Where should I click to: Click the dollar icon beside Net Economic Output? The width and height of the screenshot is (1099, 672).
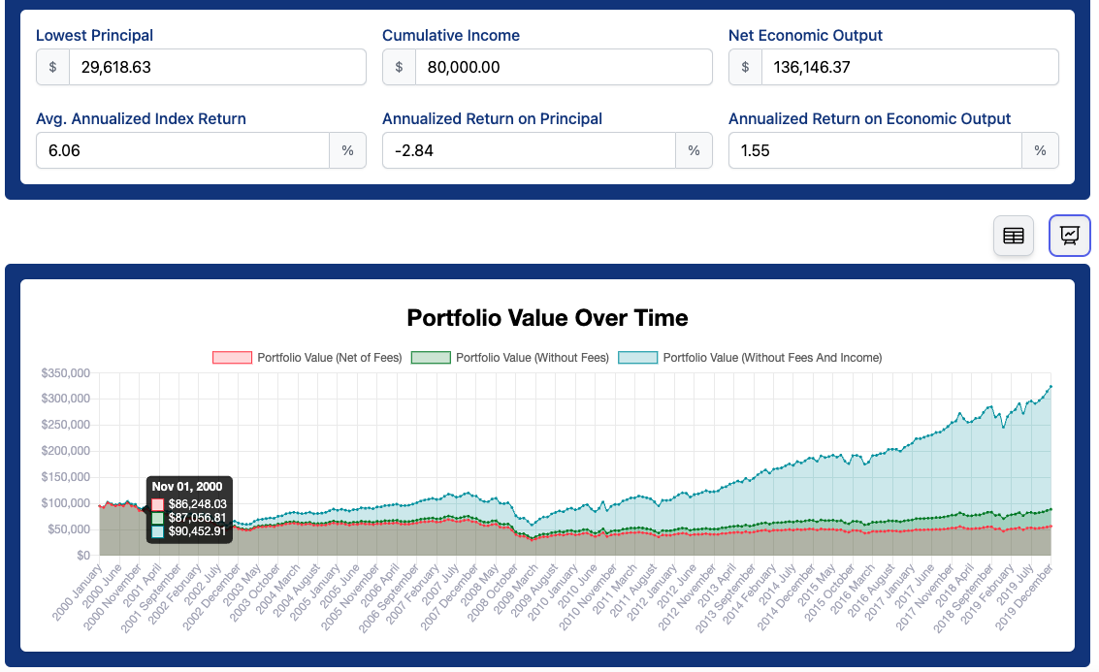tap(745, 67)
